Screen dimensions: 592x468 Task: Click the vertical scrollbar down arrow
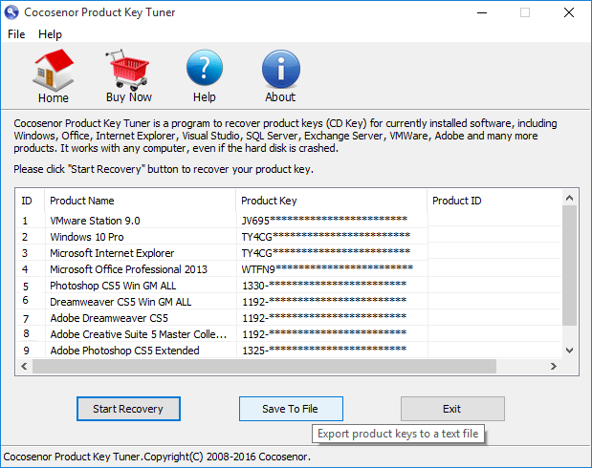(x=569, y=351)
